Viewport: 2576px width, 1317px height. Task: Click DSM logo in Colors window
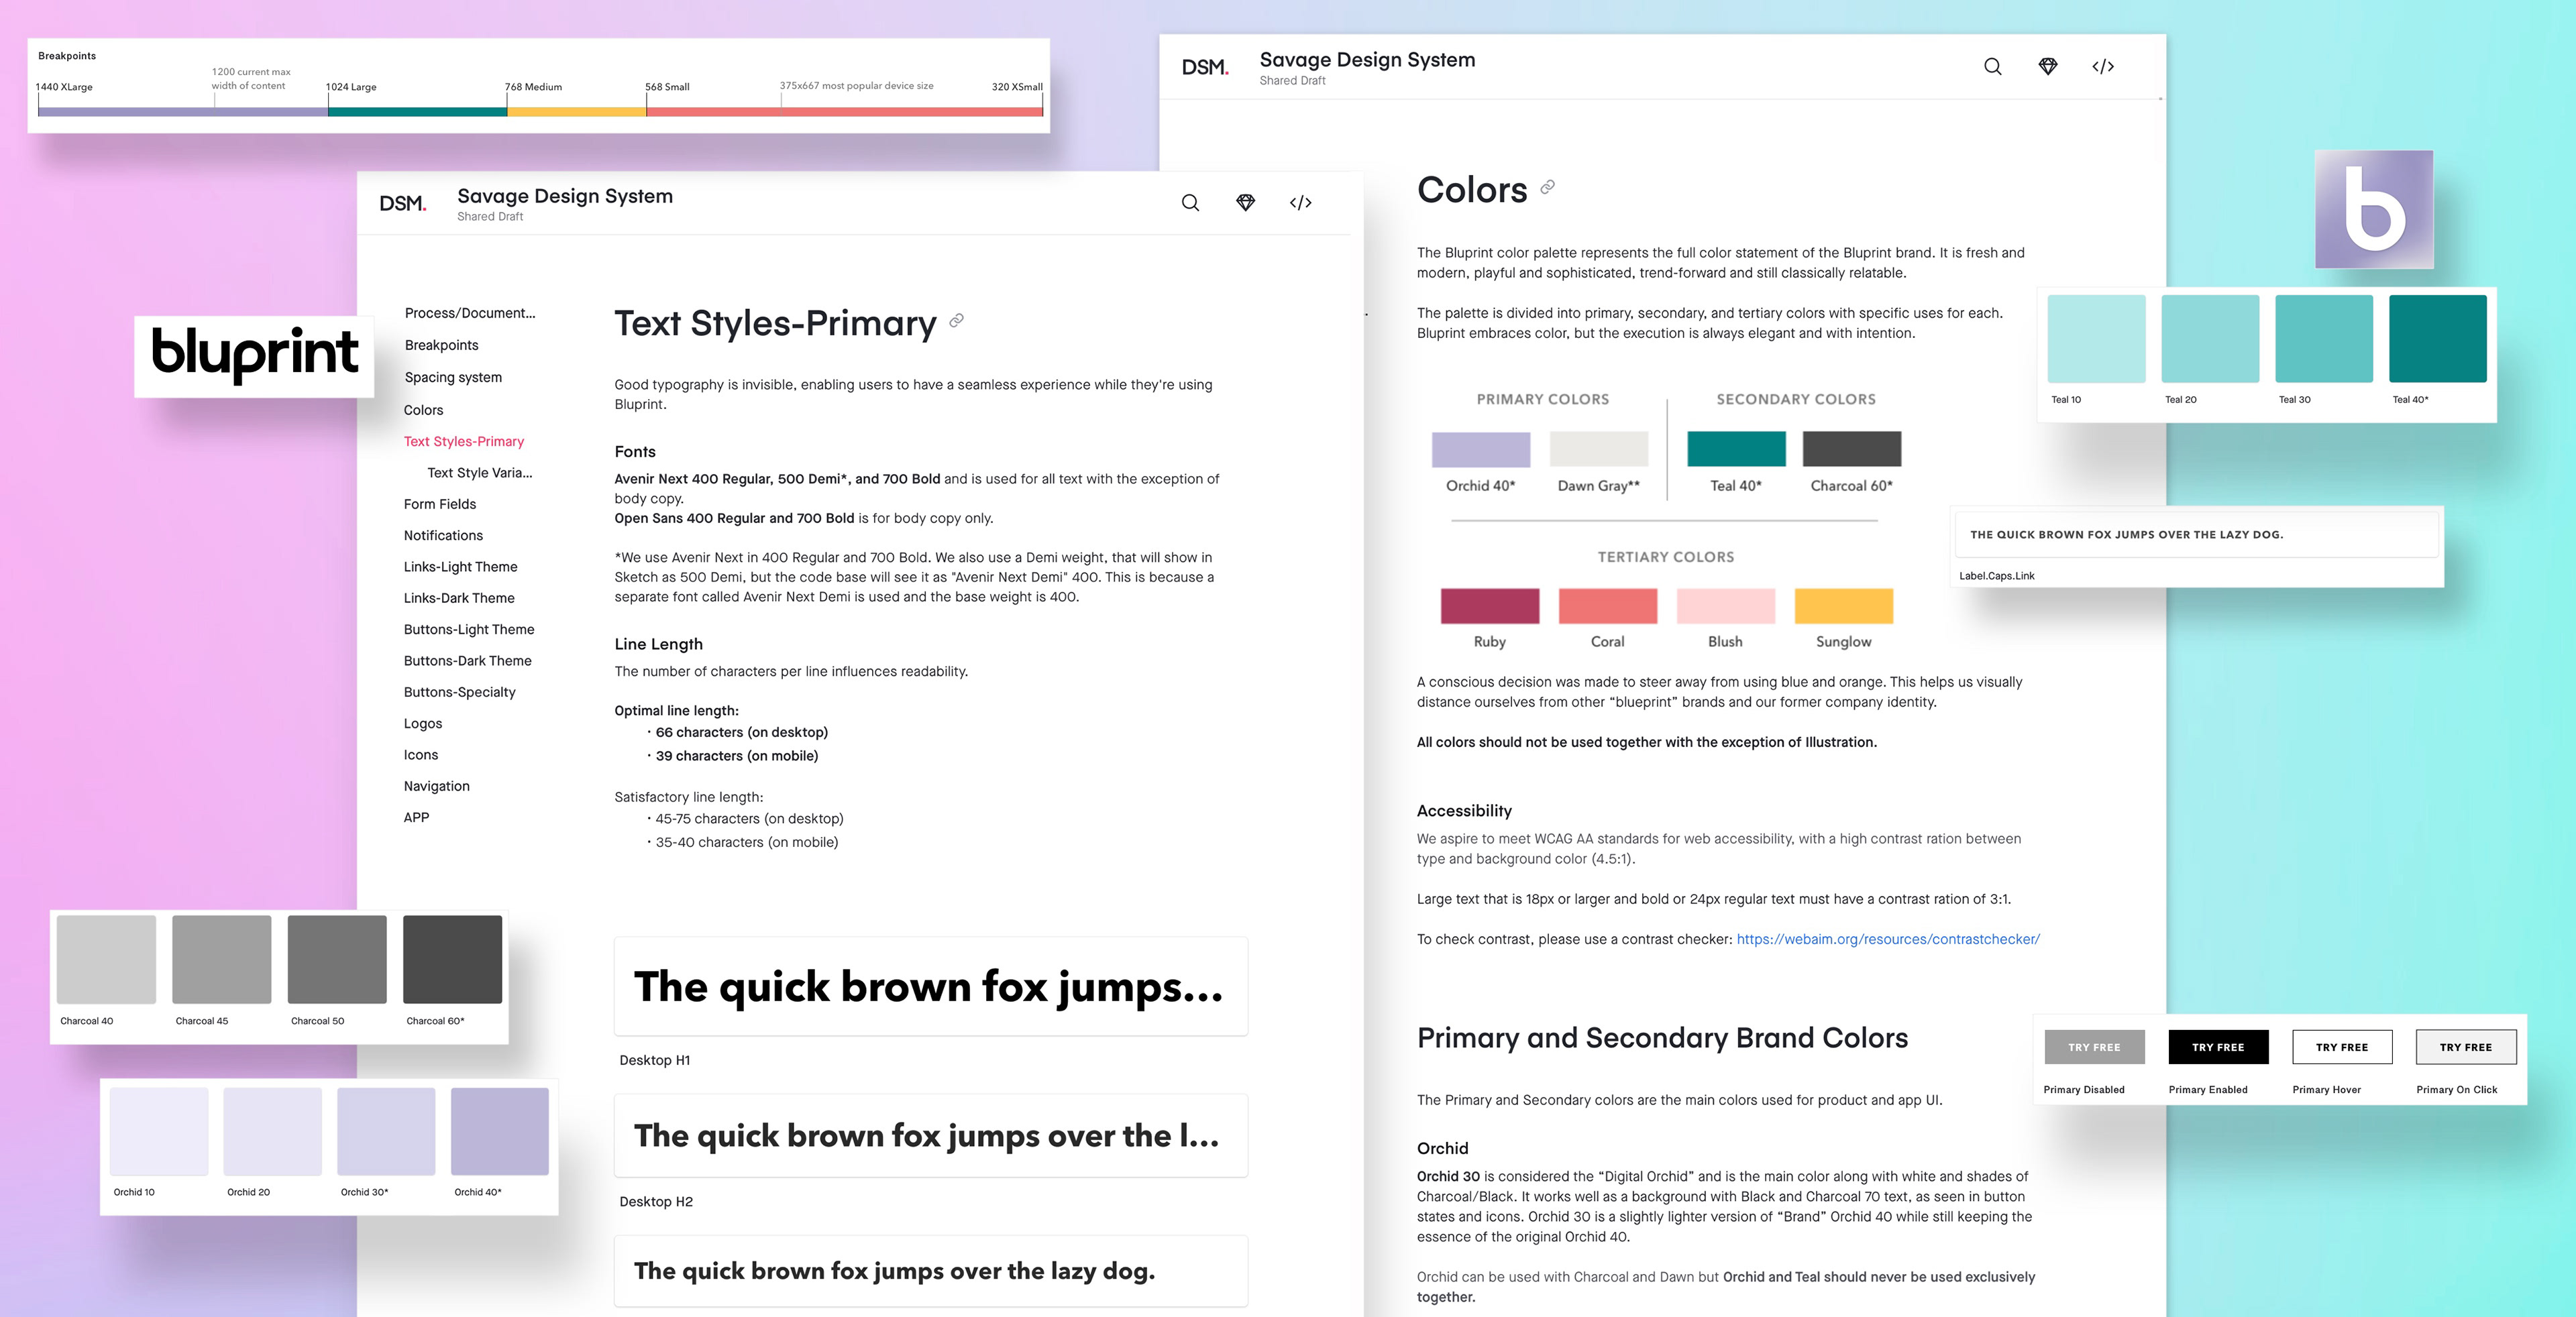pyautogui.click(x=1205, y=67)
